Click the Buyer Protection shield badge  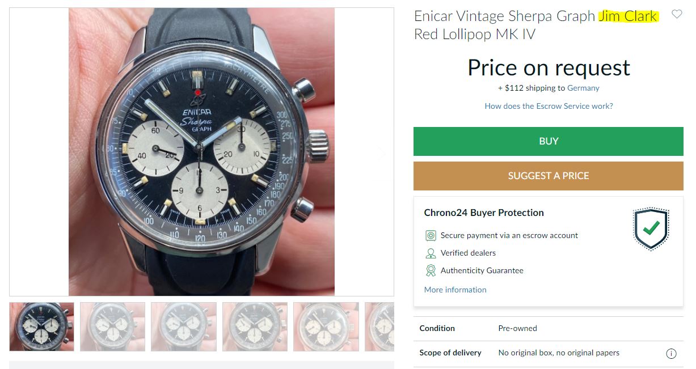click(x=651, y=228)
